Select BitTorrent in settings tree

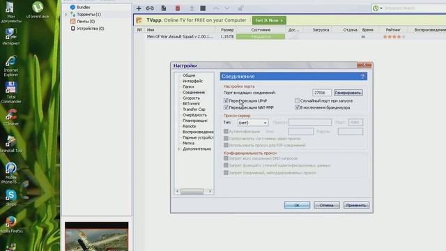[191, 104]
